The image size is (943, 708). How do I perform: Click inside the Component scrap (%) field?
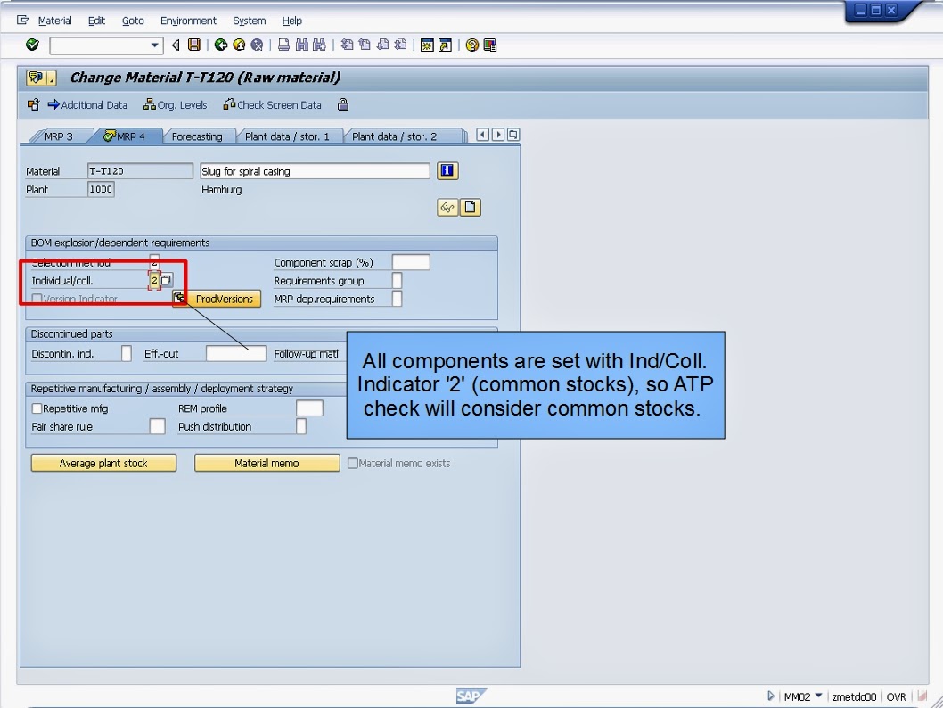(x=411, y=261)
